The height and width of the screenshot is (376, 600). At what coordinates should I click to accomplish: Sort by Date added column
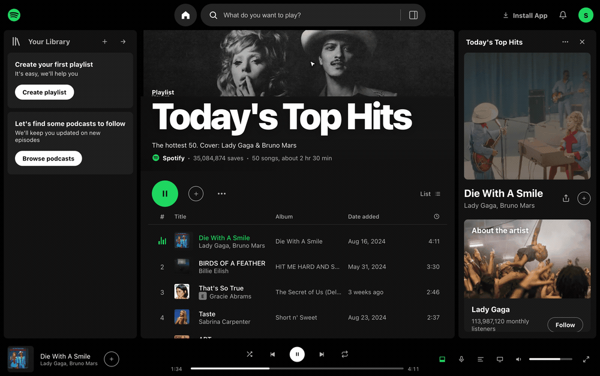(364, 217)
